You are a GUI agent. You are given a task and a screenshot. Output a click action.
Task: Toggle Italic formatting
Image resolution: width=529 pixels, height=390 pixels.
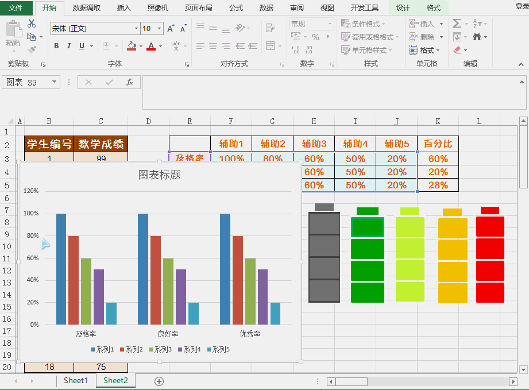coord(69,46)
